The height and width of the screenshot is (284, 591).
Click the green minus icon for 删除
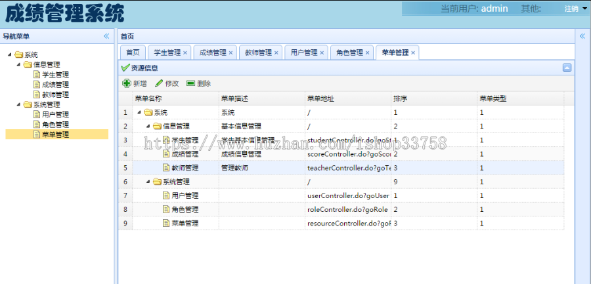pyautogui.click(x=190, y=83)
